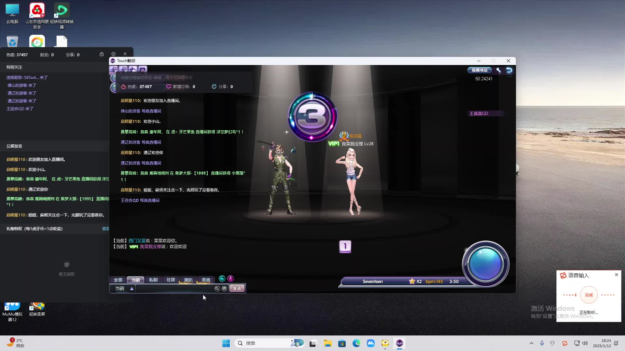Click the return arrow icon in game
Image resolution: width=625 pixels, height=351 pixels.
pyautogui.click(x=509, y=70)
